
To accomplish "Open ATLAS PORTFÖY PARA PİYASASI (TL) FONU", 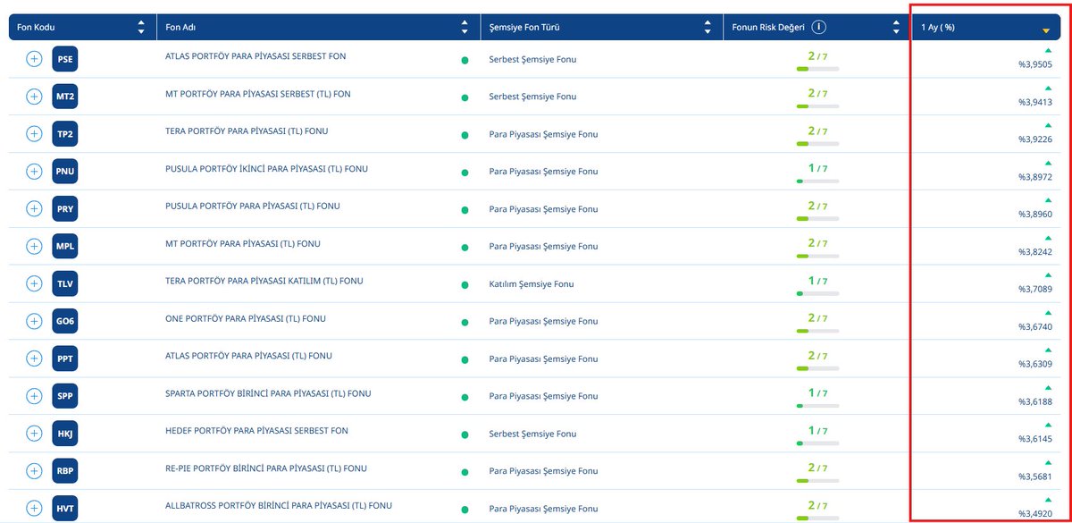I will pyautogui.click(x=248, y=356).
